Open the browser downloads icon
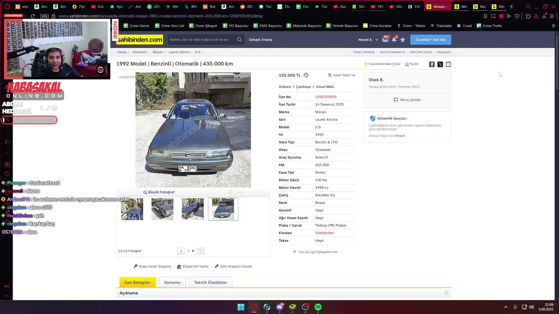Screen dimensions: 559x314 pyautogui.click(x=544, y=16)
